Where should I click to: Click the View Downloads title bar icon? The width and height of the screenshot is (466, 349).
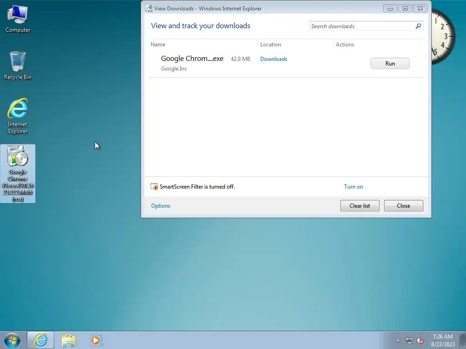click(149, 8)
